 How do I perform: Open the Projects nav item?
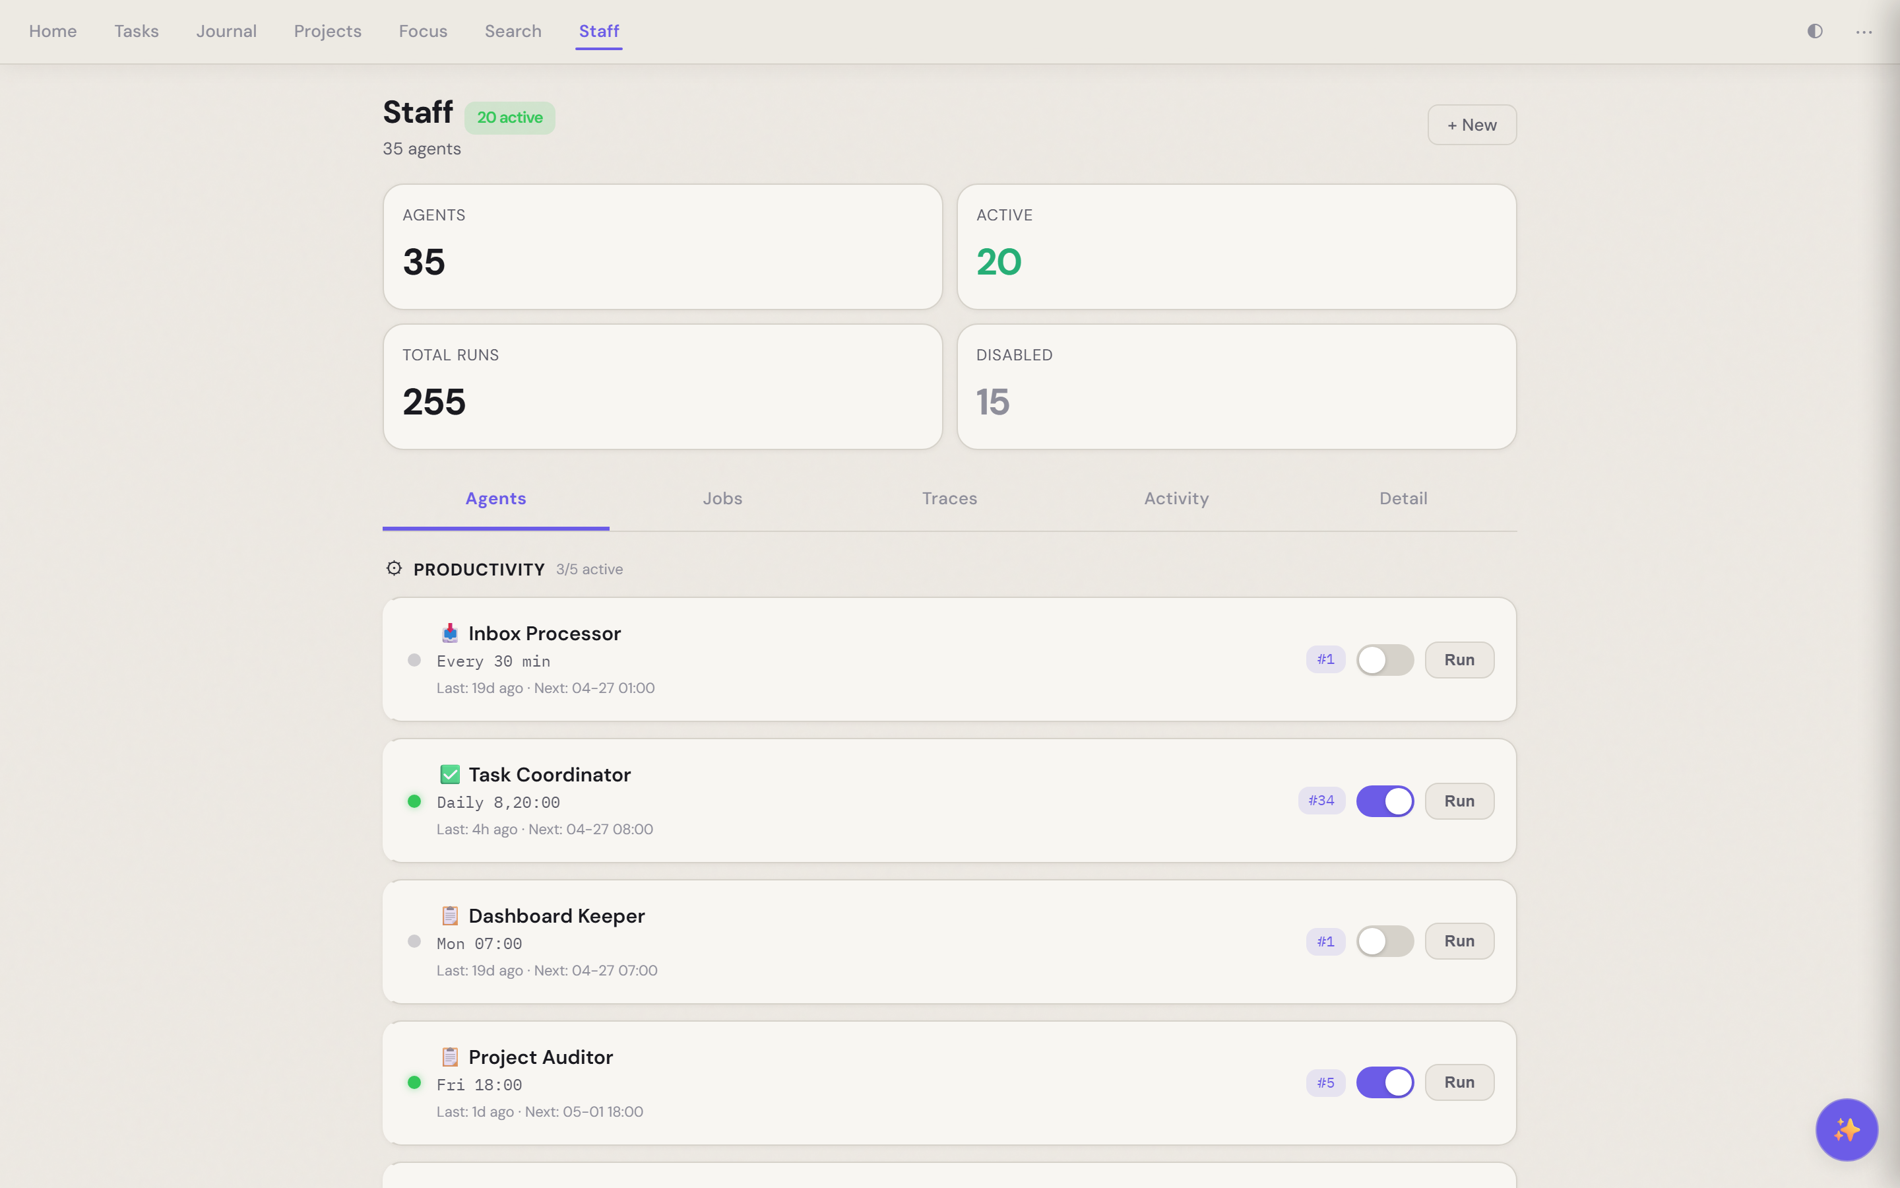tap(327, 32)
